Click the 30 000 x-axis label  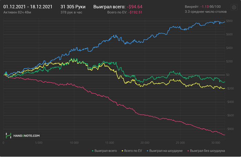point(216,143)
